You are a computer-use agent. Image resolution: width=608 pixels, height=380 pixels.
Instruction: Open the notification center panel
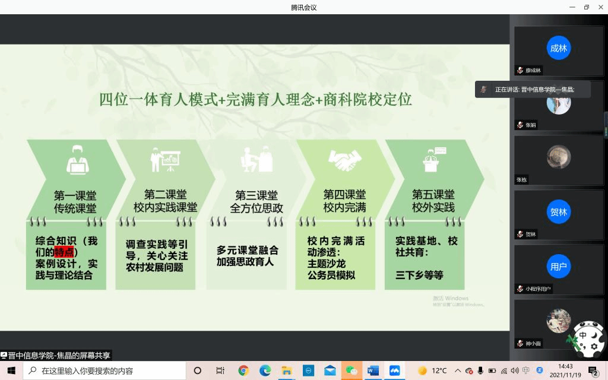pos(592,371)
